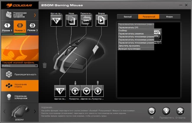Choose Переключатель режимов option
The height and width of the screenshot is (123, 192).
pos(136,34)
